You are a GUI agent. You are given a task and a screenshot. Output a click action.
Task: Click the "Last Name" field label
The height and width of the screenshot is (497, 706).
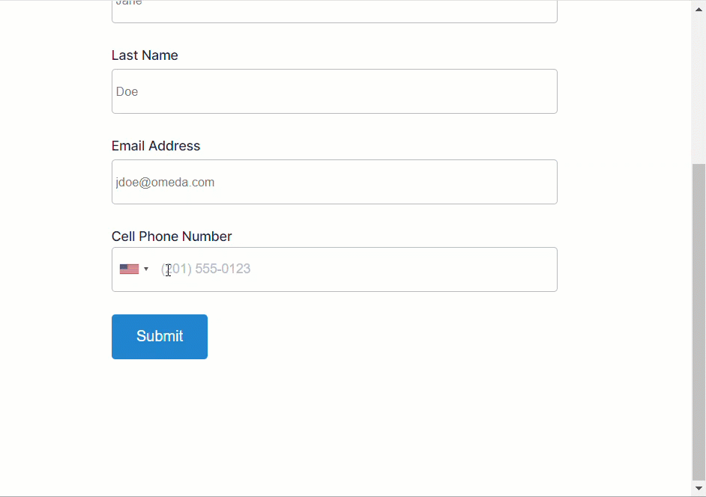[145, 55]
